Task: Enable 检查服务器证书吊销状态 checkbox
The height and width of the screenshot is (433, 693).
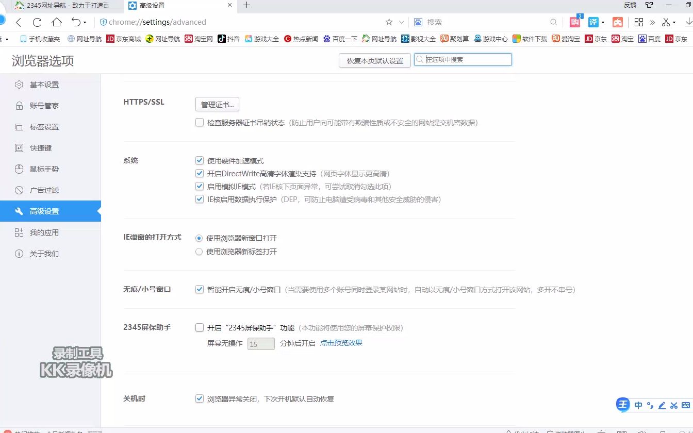Action: point(200,123)
